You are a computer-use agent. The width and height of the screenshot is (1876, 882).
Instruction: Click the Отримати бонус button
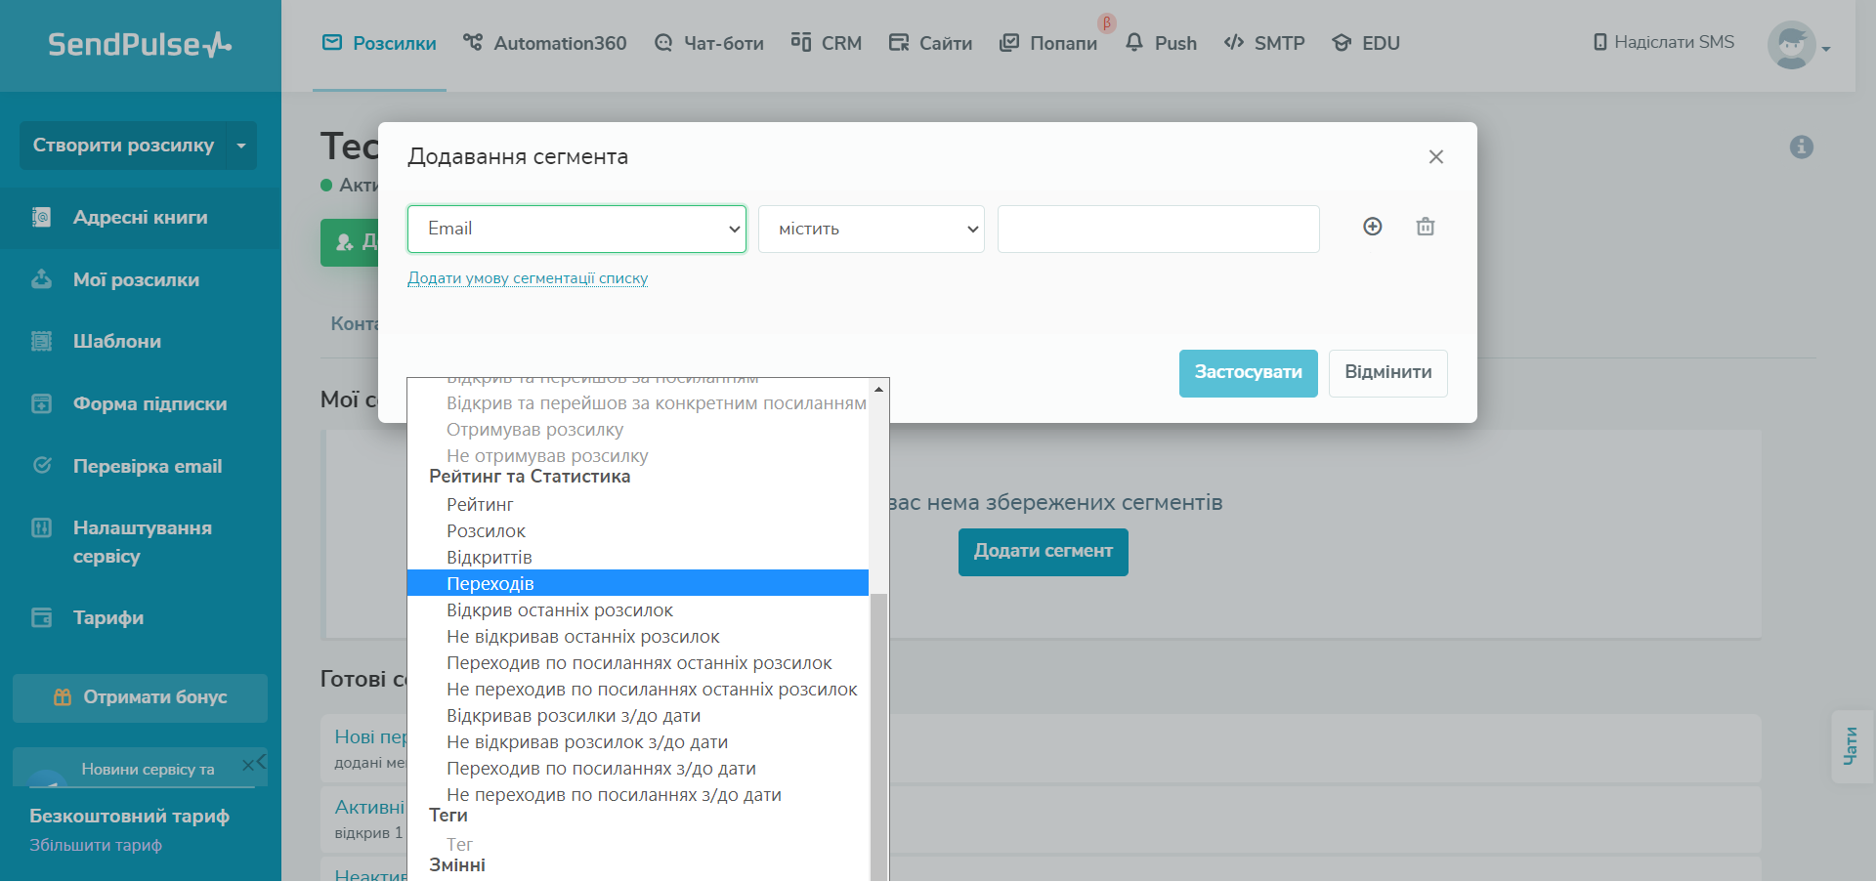(x=140, y=697)
